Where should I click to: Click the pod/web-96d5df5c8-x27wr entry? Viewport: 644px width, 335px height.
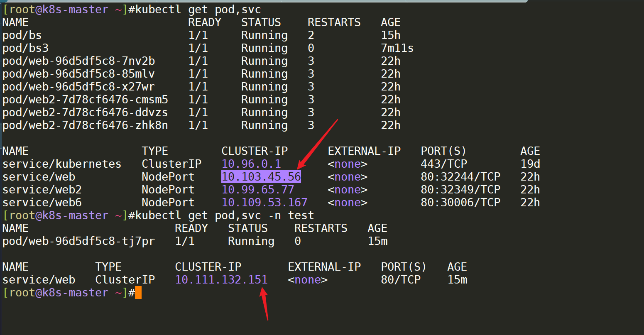pos(78,87)
